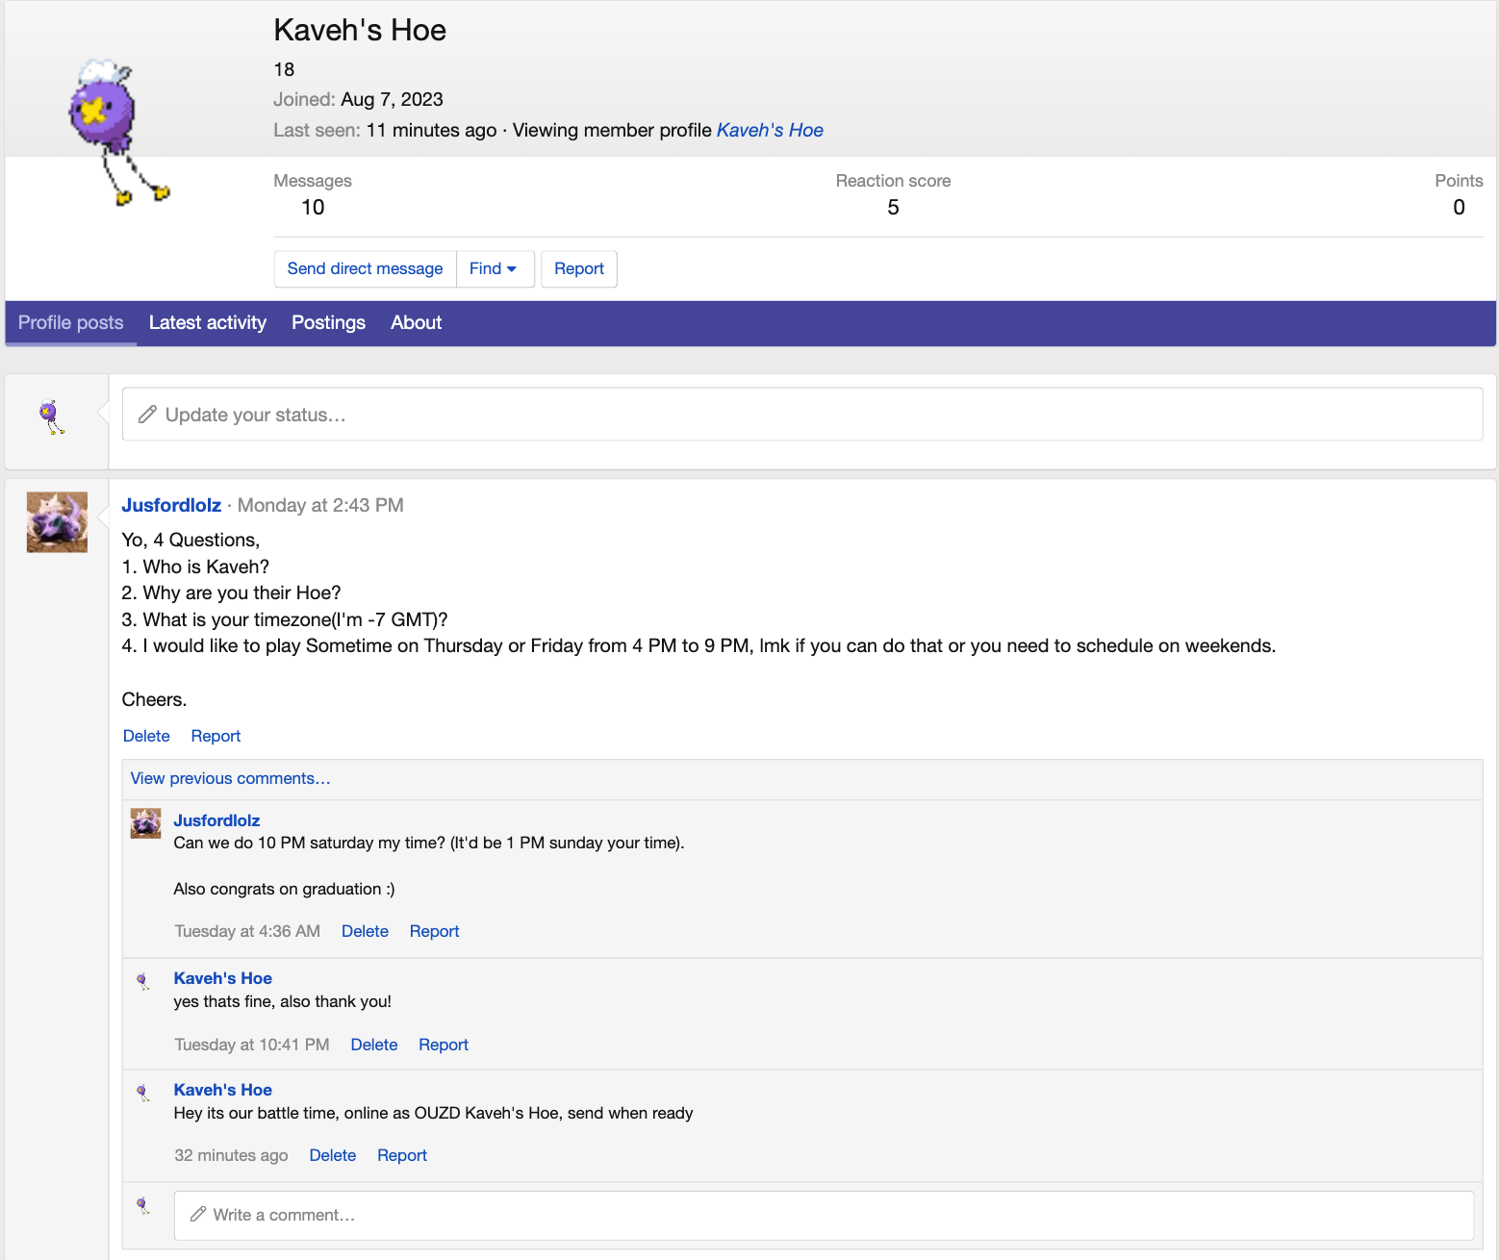Open Jusfordlolz's avatar on the profile post
This screenshot has height=1260, width=1499.
click(57, 522)
